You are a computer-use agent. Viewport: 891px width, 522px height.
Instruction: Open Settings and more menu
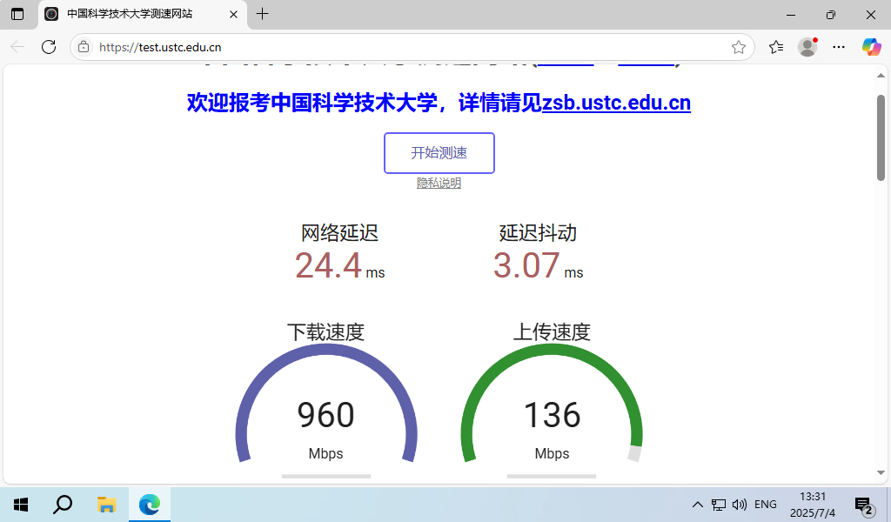839,47
